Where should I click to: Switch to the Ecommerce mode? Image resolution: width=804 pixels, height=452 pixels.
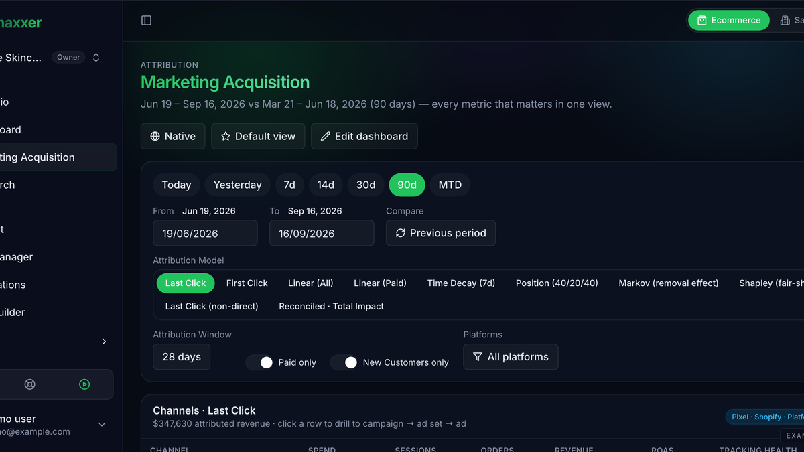(729, 21)
